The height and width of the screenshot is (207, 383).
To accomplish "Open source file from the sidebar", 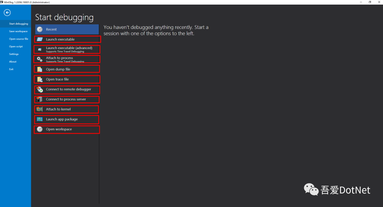I will pyautogui.click(x=18, y=39).
